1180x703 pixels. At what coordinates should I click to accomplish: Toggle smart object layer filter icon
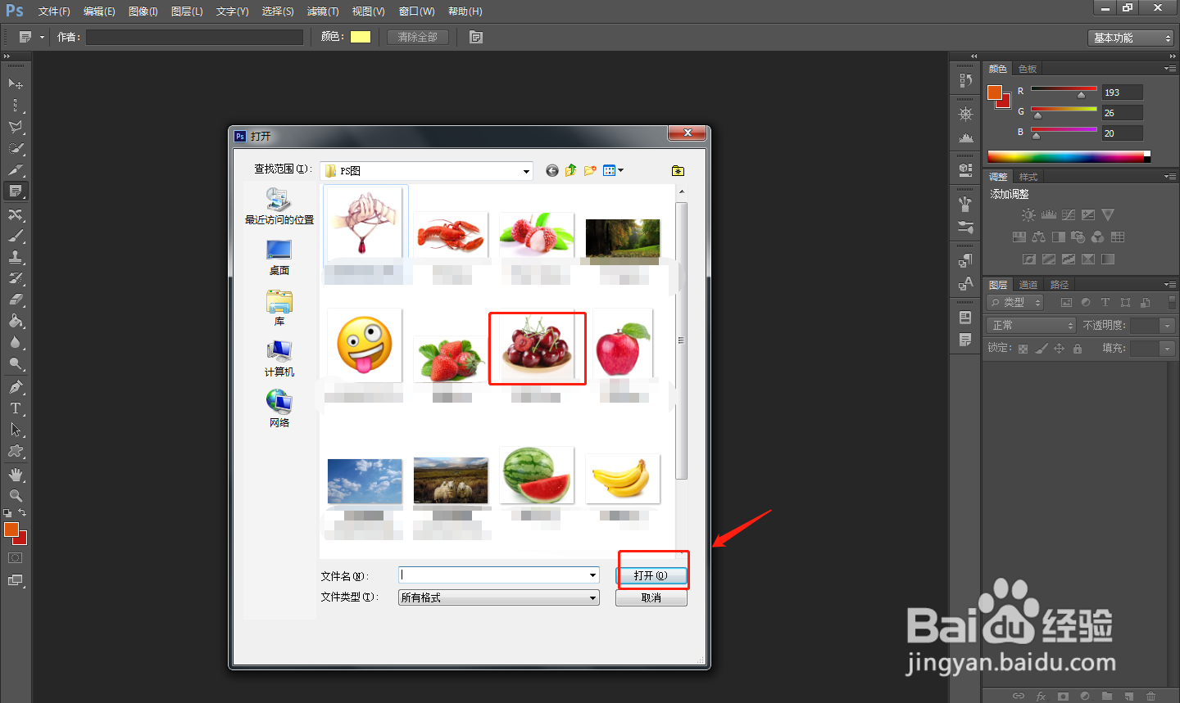pyautogui.click(x=1146, y=302)
